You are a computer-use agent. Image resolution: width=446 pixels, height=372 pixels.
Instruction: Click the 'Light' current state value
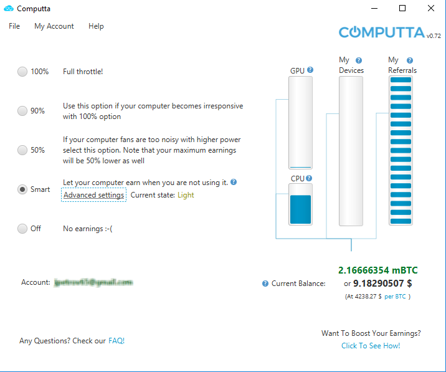pos(186,195)
